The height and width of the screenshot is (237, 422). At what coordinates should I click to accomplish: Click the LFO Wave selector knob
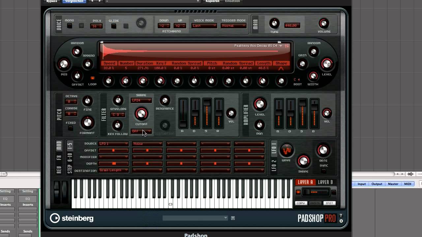pos(286,151)
